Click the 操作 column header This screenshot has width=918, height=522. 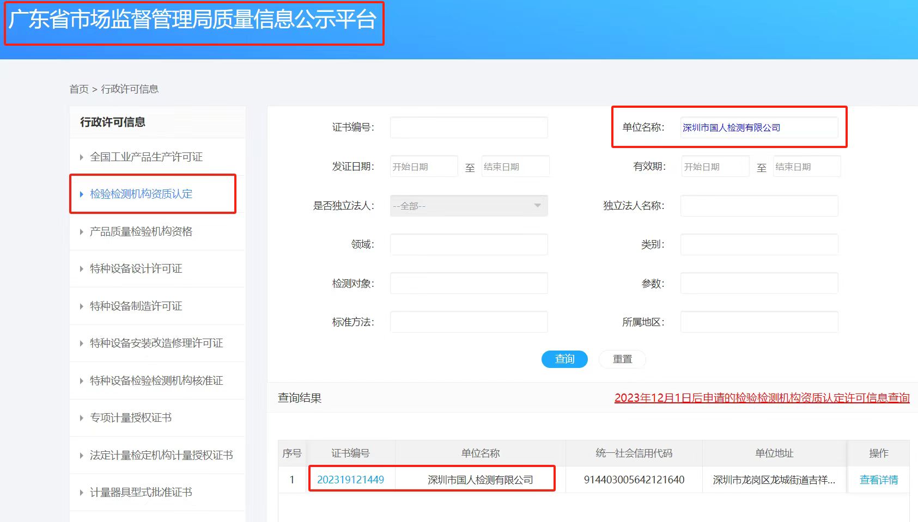879,453
